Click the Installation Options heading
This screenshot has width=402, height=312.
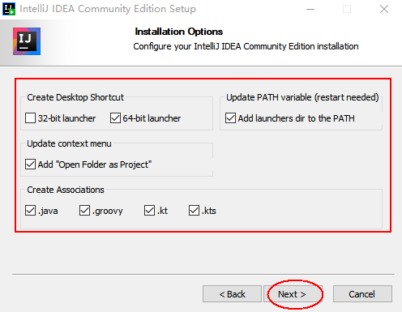(179, 32)
